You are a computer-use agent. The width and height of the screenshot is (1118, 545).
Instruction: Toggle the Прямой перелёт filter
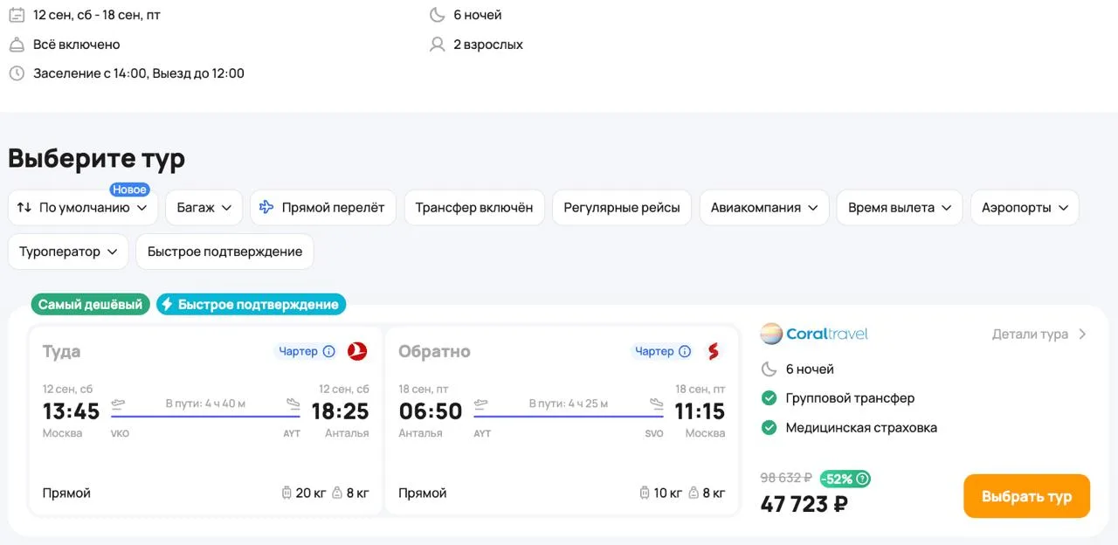tap(323, 208)
